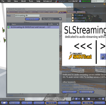Image resolution: width=106 pixels, height=105 pixels.
Task: Switch to the Groups tab
Action: coord(81,12)
